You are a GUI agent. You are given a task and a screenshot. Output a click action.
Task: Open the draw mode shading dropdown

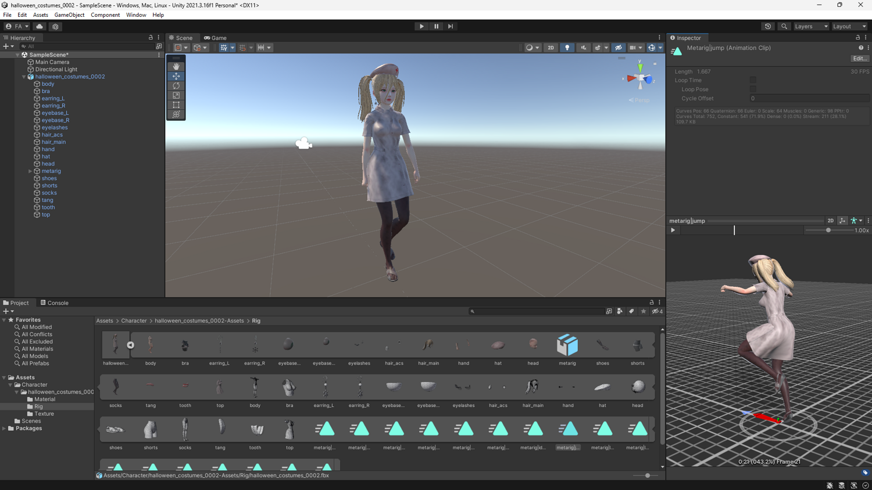pos(532,48)
